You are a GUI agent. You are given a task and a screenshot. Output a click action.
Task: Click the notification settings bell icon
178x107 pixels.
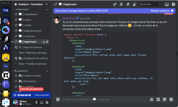coord(121,4)
